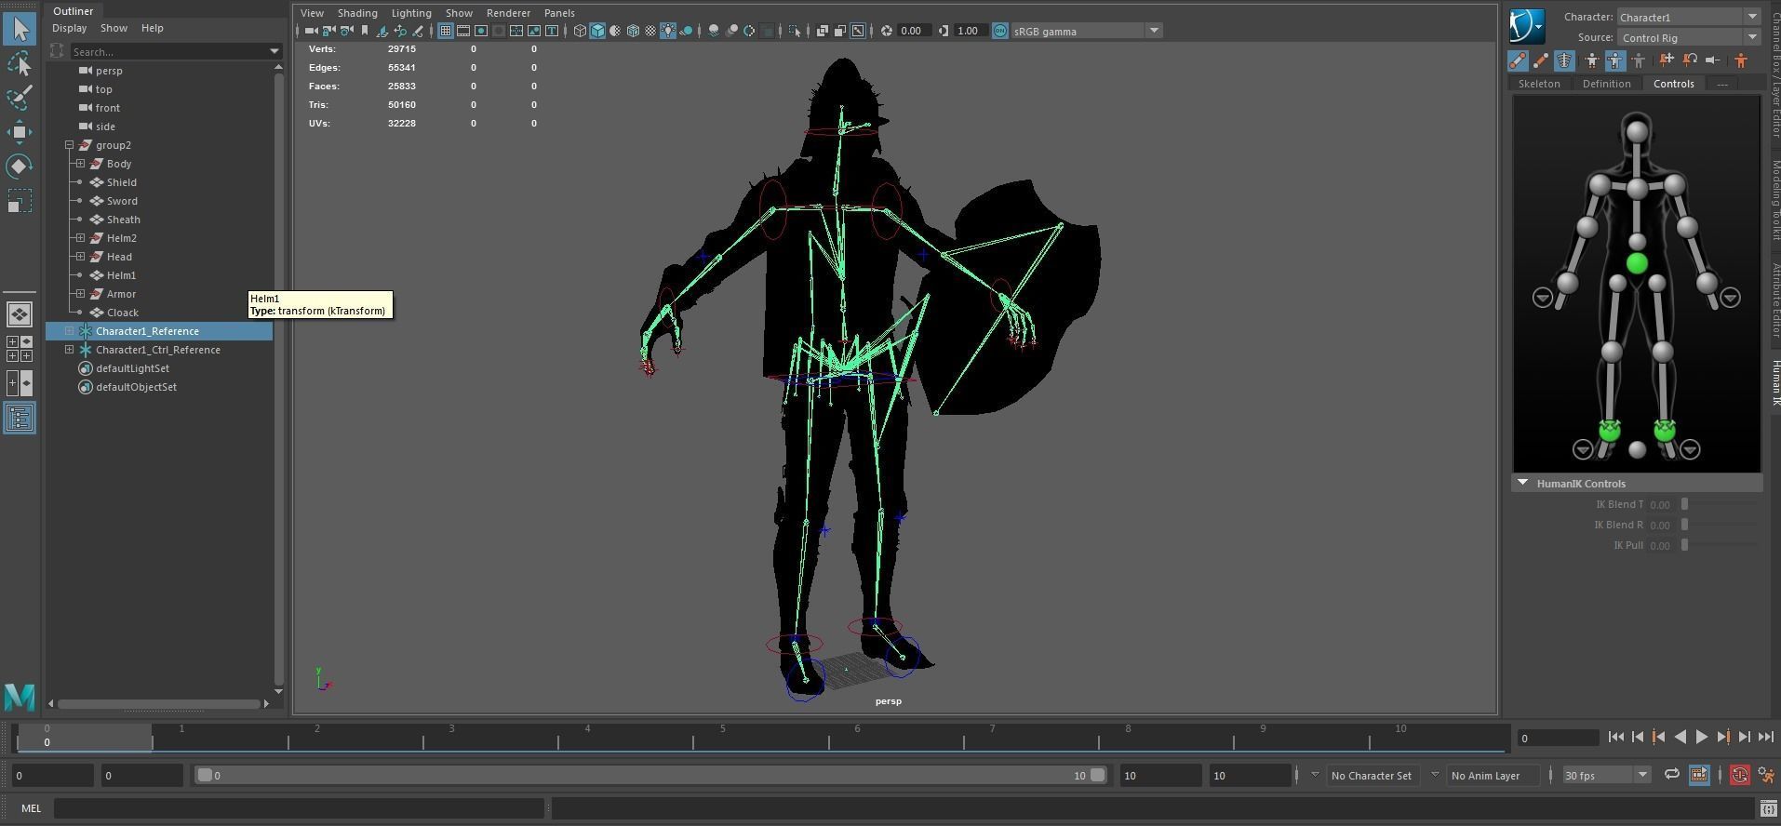Select Full Body keying mode icon
The image size is (1781, 826).
point(1592,60)
